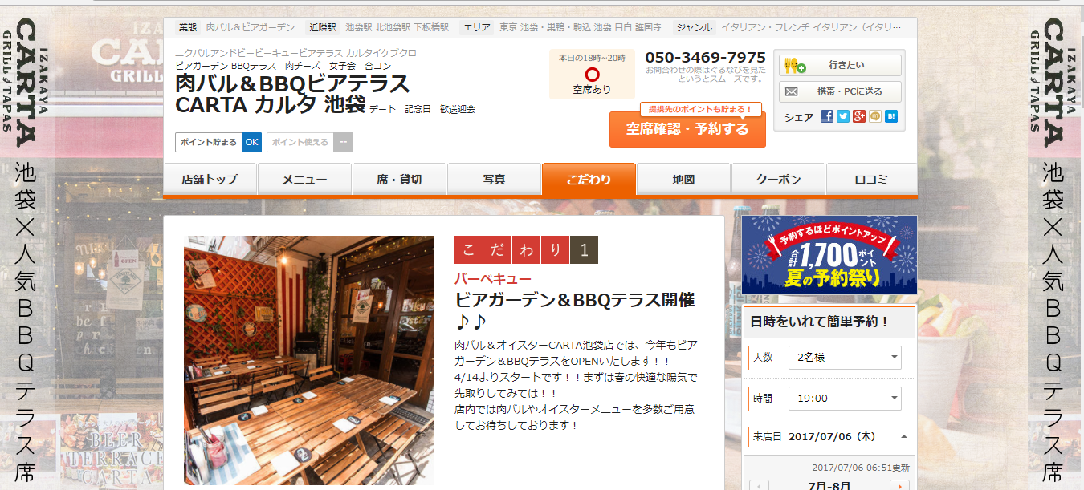Screen dimensions: 1084x490
Task: Go to the 口コミ tab
Action: 871,179
